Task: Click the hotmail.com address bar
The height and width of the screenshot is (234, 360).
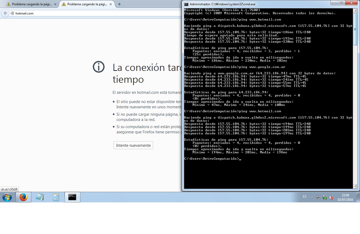Action: [95, 13]
